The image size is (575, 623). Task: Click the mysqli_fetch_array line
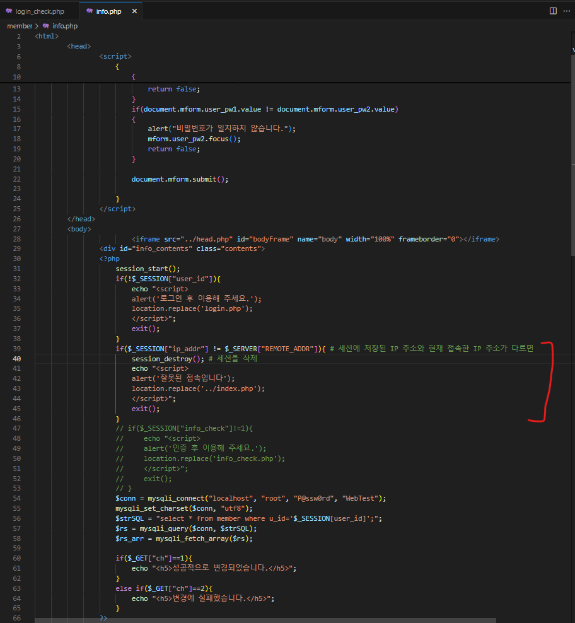click(x=183, y=539)
